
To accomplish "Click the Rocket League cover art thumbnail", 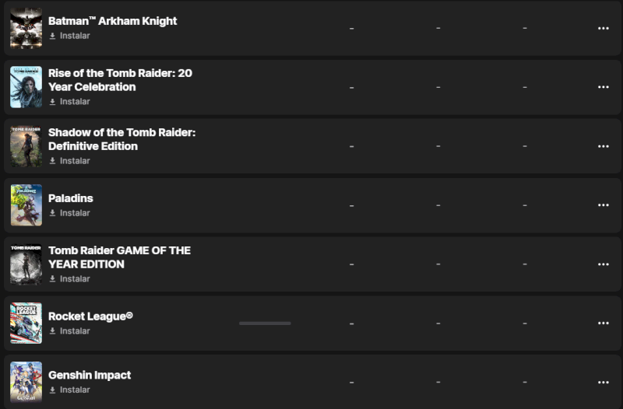I will click(26, 323).
